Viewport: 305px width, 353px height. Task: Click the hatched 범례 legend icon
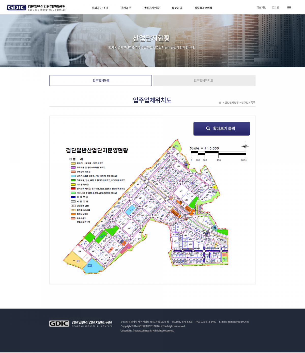pos(71,159)
